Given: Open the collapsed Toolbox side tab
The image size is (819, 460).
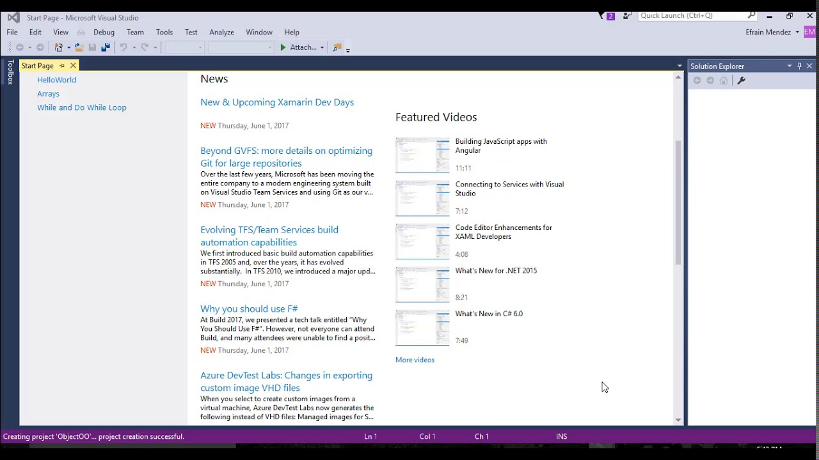Looking at the screenshot, I should coord(10,72).
